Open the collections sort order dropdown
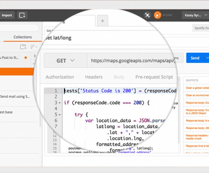209x173 pixels. pyautogui.click(x=33, y=47)
